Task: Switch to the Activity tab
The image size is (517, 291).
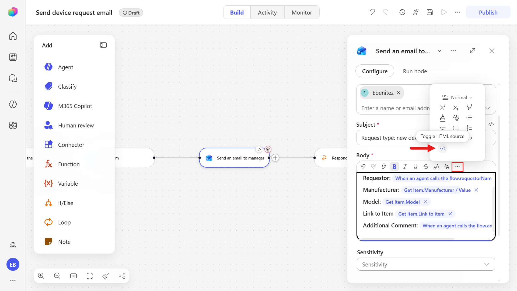Action: (x=267, y=12)
